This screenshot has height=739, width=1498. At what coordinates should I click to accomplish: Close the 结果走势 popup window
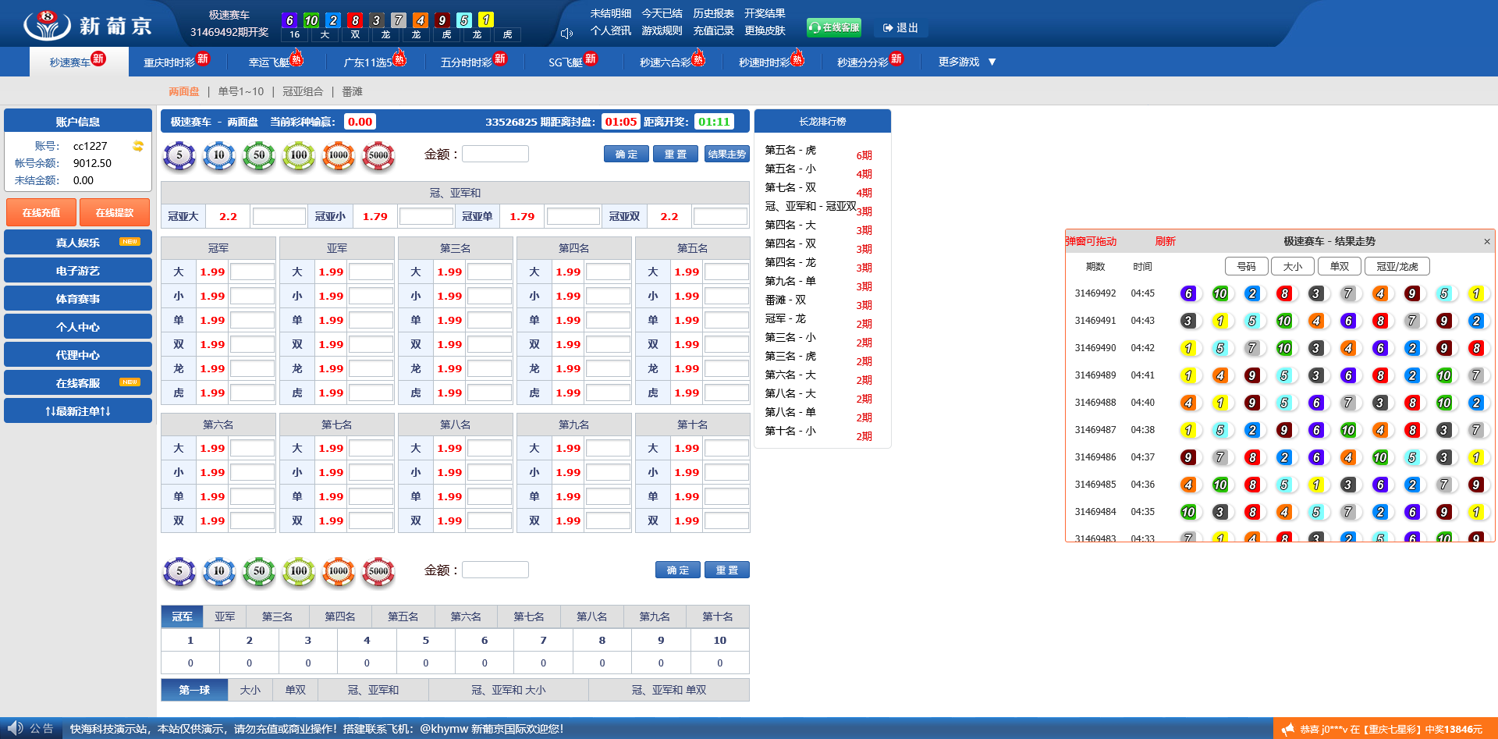click(1486, 242)
